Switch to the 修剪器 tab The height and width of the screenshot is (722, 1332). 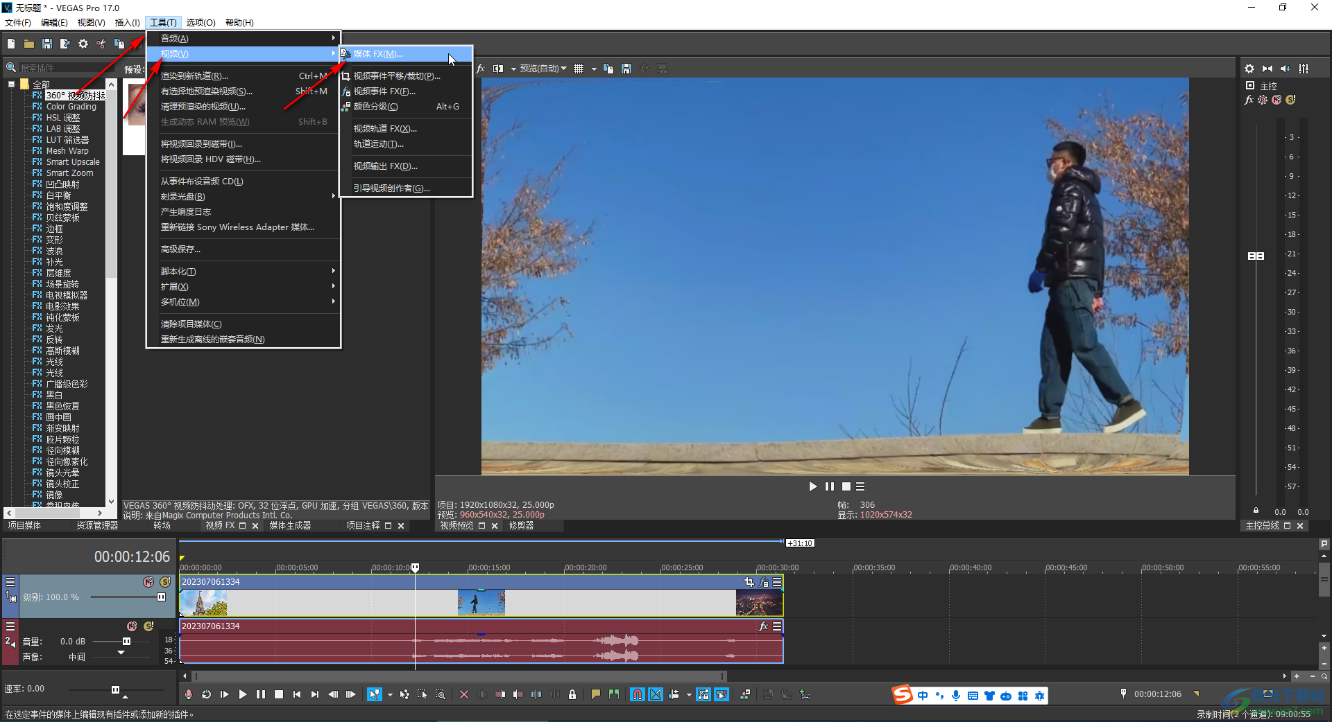point(521,526)
